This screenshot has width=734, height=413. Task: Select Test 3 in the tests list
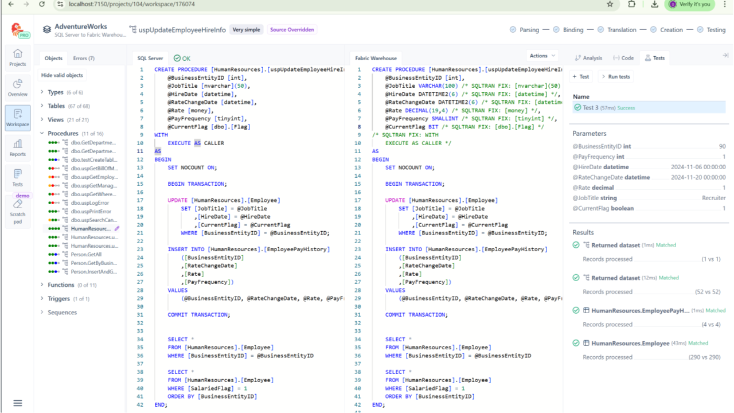coord(591,108)
